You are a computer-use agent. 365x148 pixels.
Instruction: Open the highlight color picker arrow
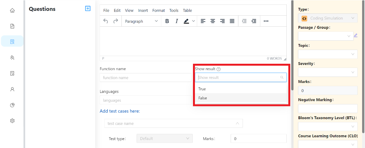click(x=193, y=21)
